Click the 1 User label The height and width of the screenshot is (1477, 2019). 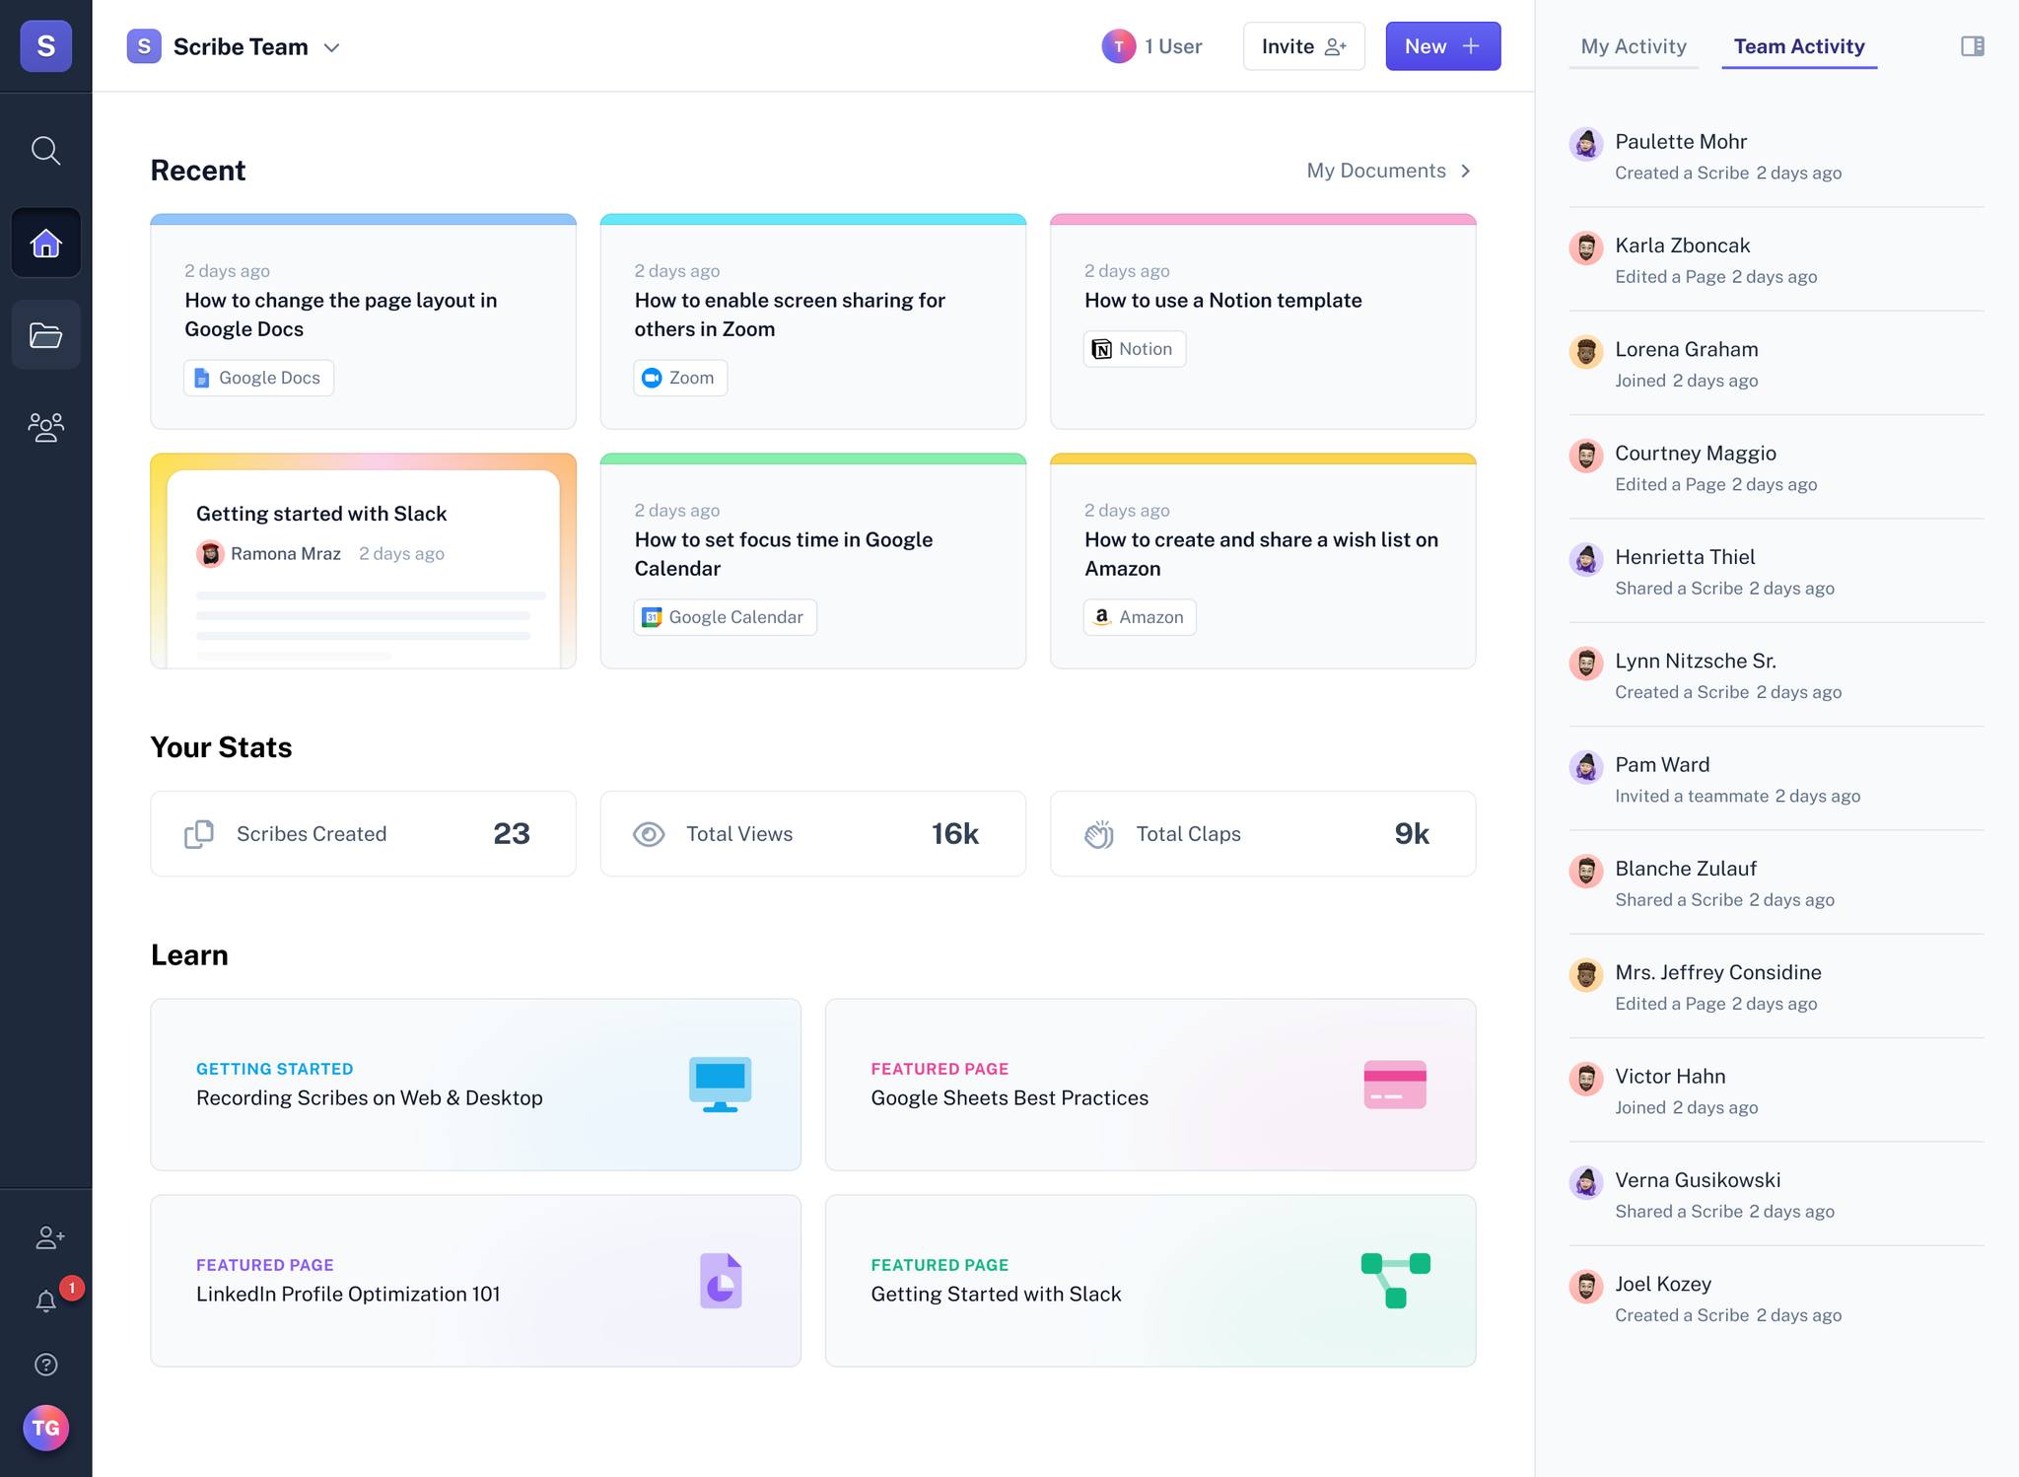point(1173,46)
